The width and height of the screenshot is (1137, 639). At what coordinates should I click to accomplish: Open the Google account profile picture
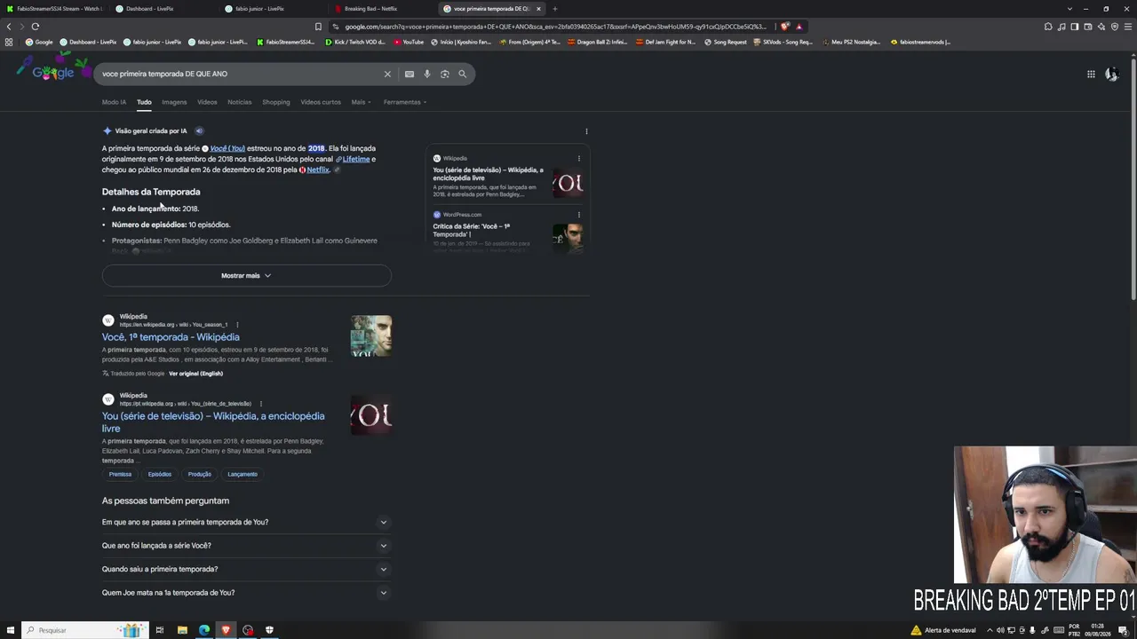1111,74
